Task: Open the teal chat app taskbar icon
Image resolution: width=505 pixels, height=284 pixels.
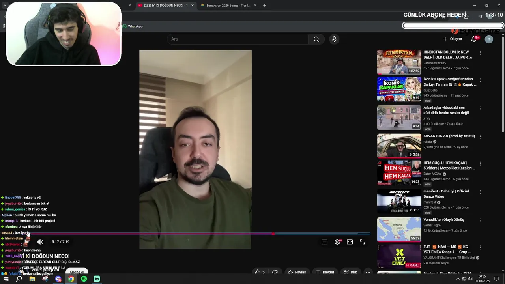Action: click(97, 279)
